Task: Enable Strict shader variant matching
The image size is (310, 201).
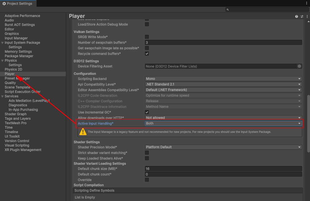Action: click(147, 153)
